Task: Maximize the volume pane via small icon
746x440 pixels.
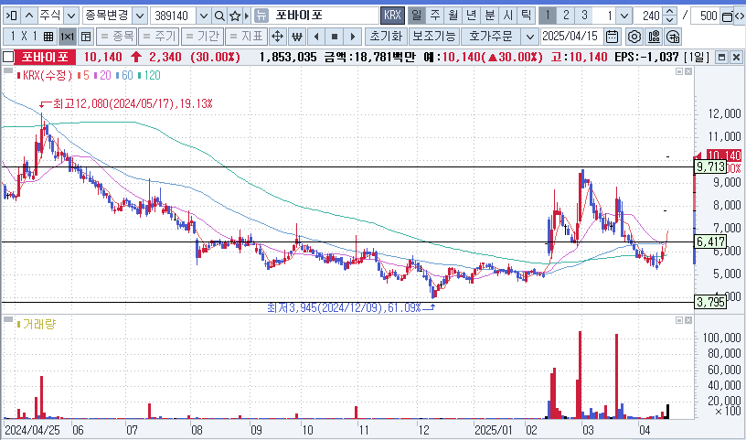Action: click(x=679, y=320)
